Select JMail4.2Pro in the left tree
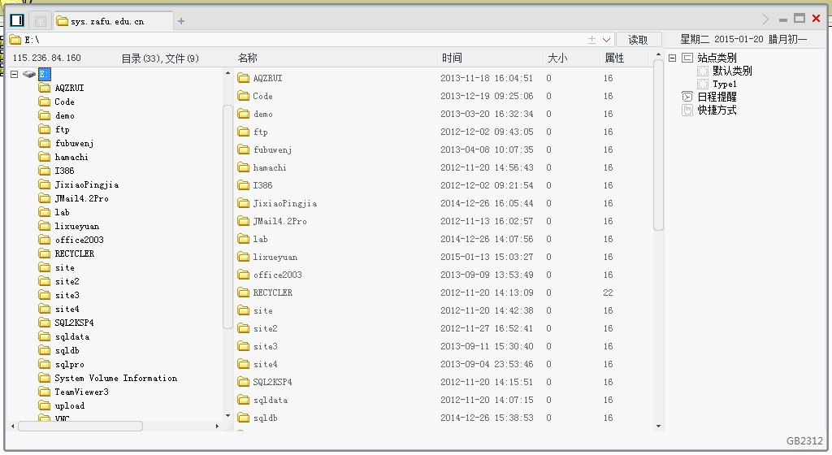The height and width of the screenshot is (455, 832). pos(82,198)
